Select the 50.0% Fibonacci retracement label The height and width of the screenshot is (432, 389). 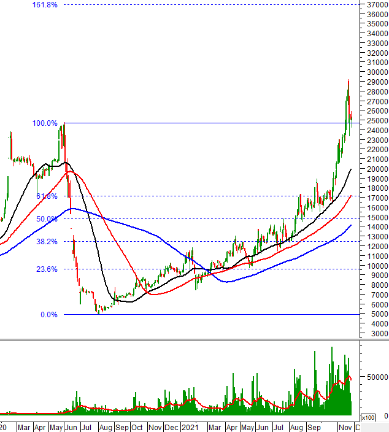click(45, 218)
